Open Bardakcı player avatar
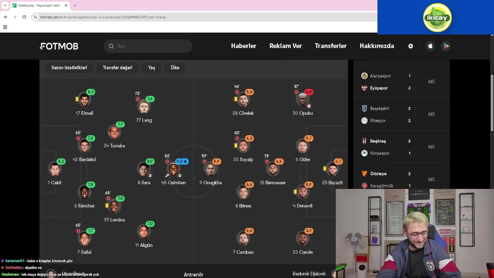The image size is (494, 278). [x=85, y=146]
